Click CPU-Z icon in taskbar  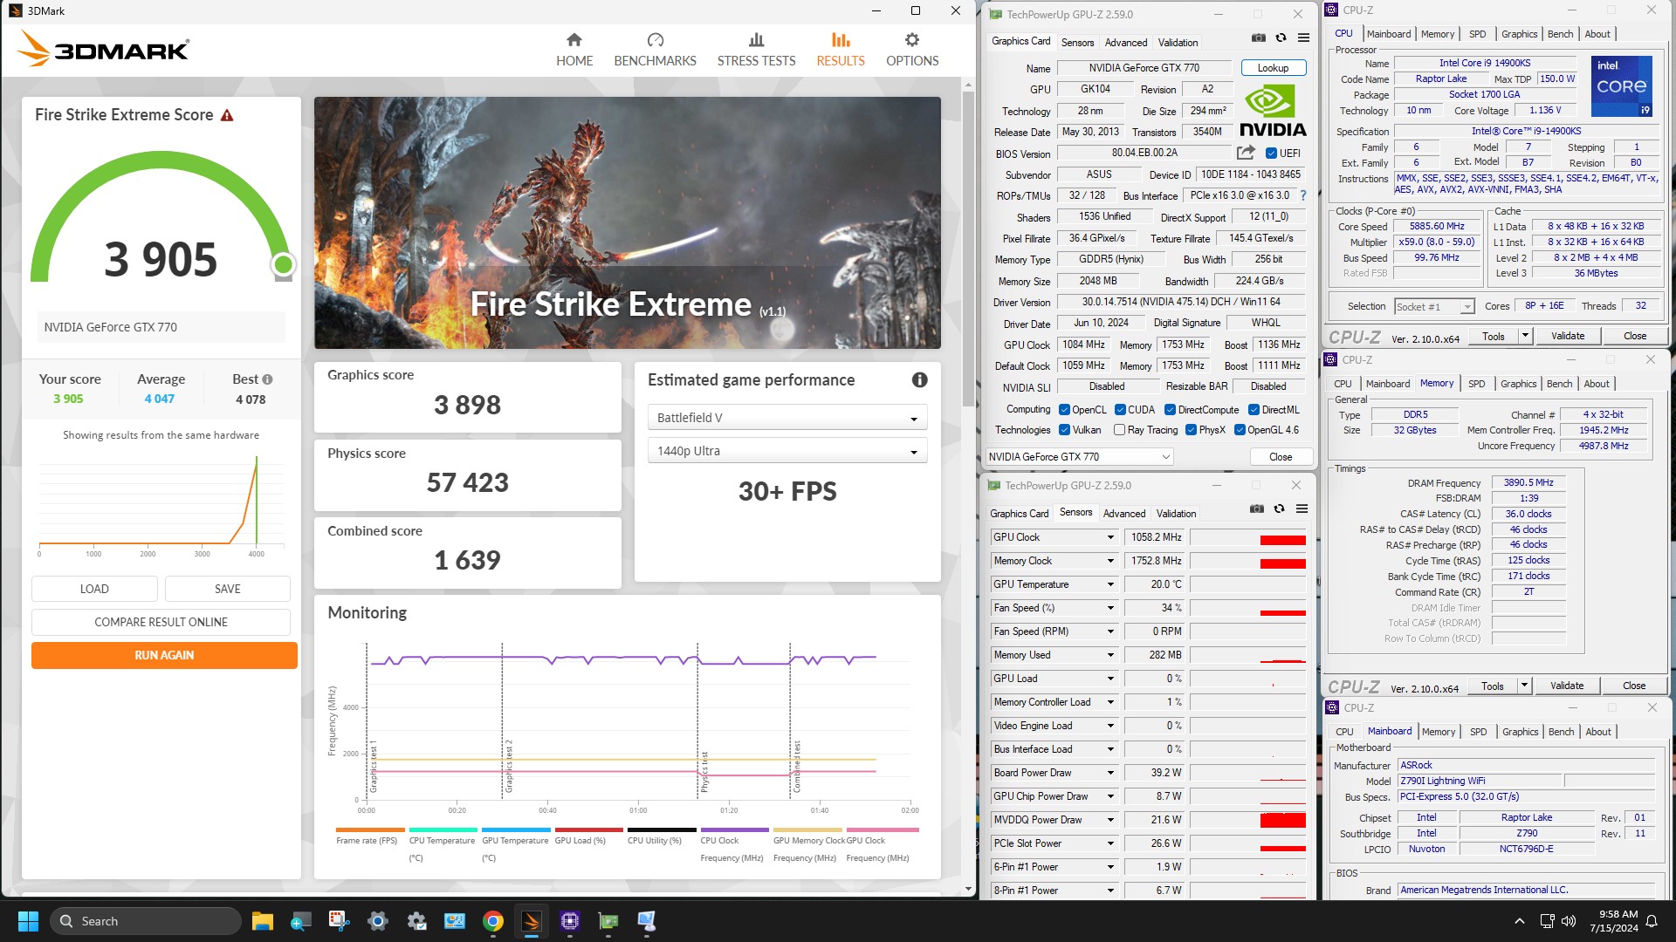[570, 921]
